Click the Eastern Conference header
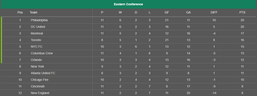The image size is (257, 96). pos(128,4)
